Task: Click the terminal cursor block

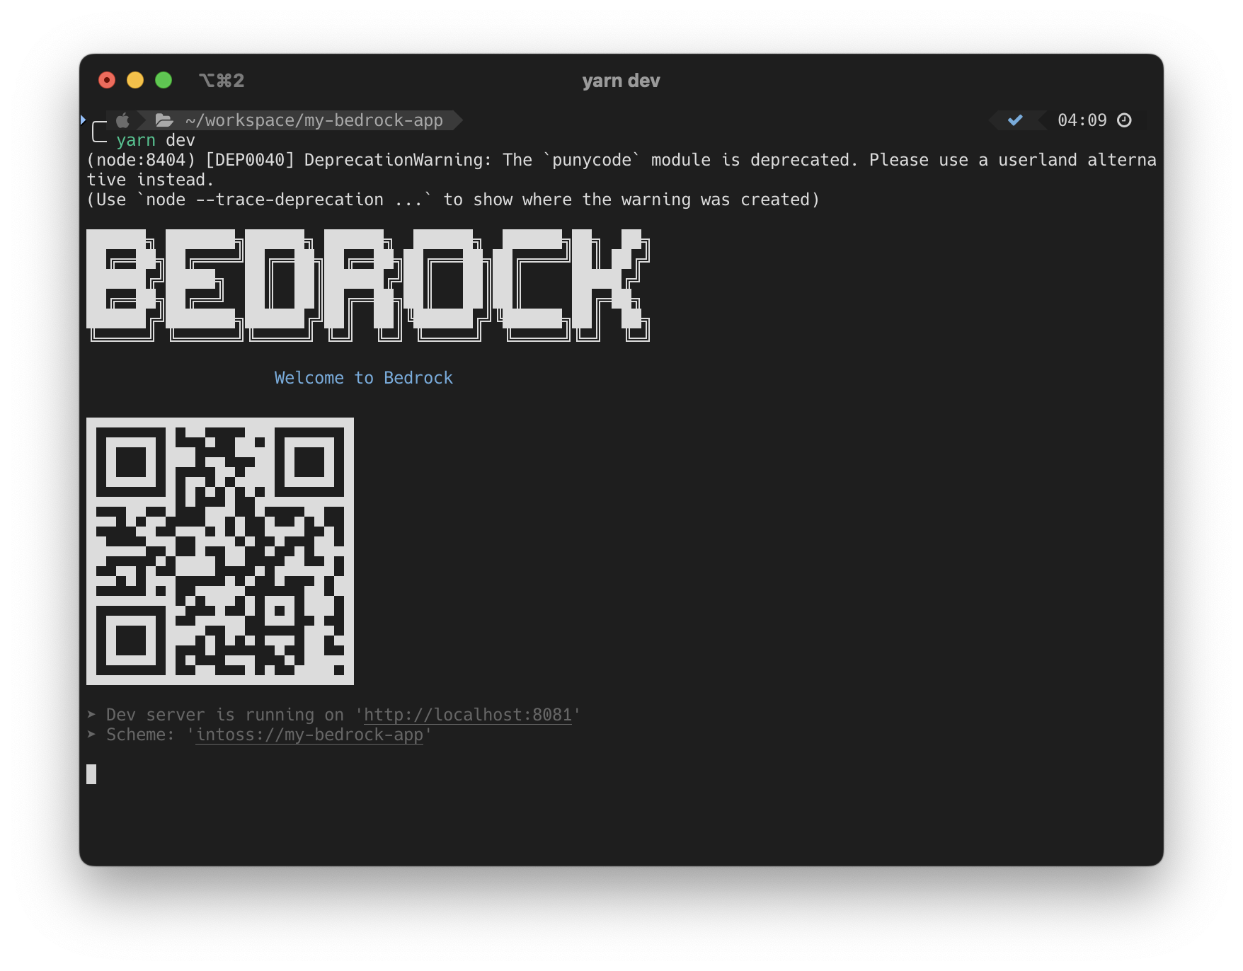Action: point(91,774)
